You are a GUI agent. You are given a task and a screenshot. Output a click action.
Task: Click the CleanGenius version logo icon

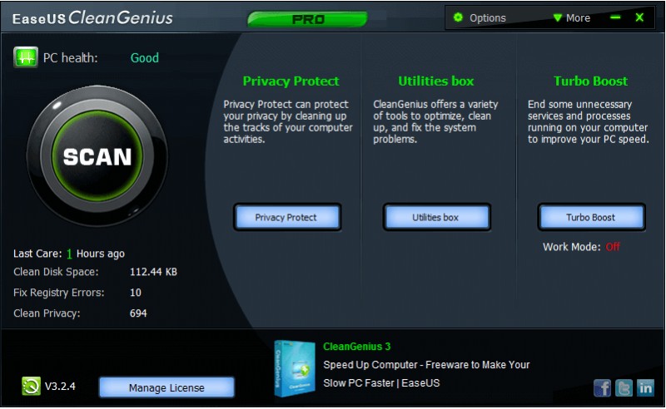click(31, 386)
